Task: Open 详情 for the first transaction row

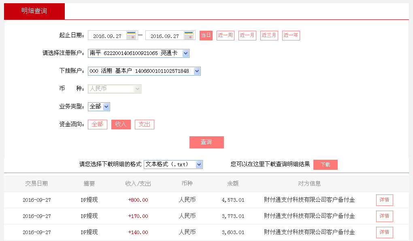Action: click(x=384, y=200)
